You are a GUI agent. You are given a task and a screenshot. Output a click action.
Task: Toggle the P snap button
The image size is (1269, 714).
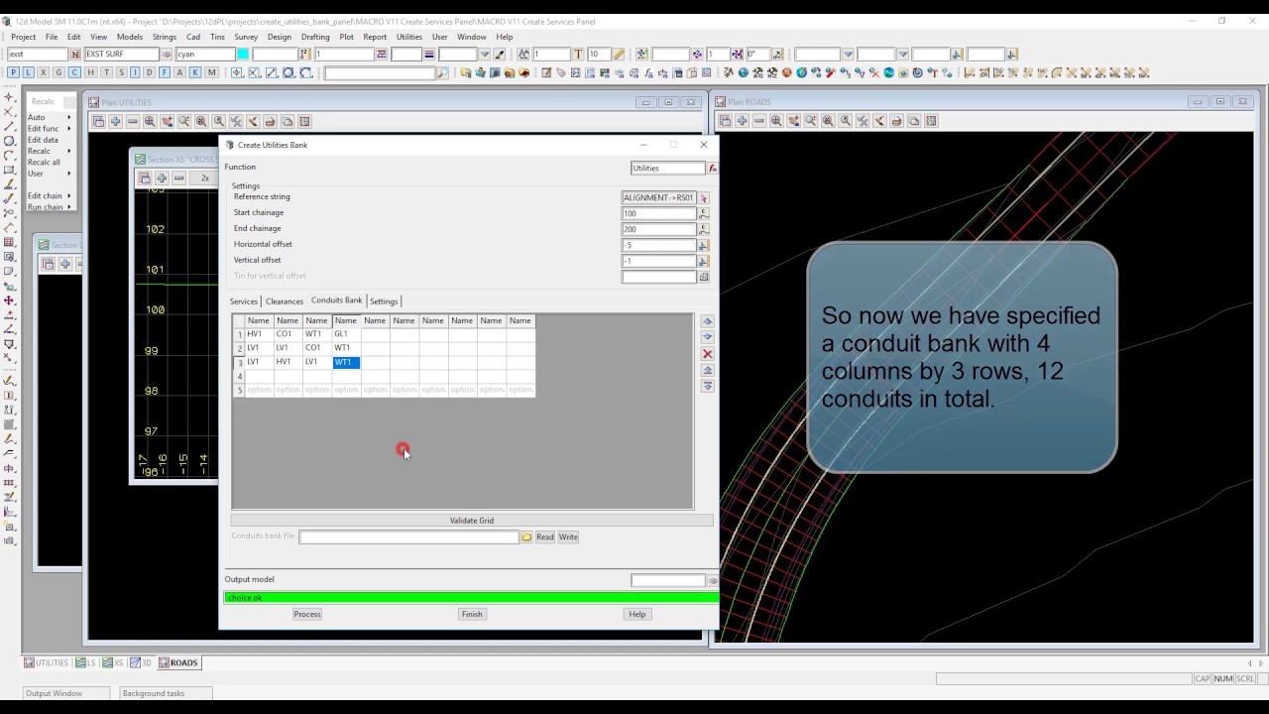click(14, 72)
